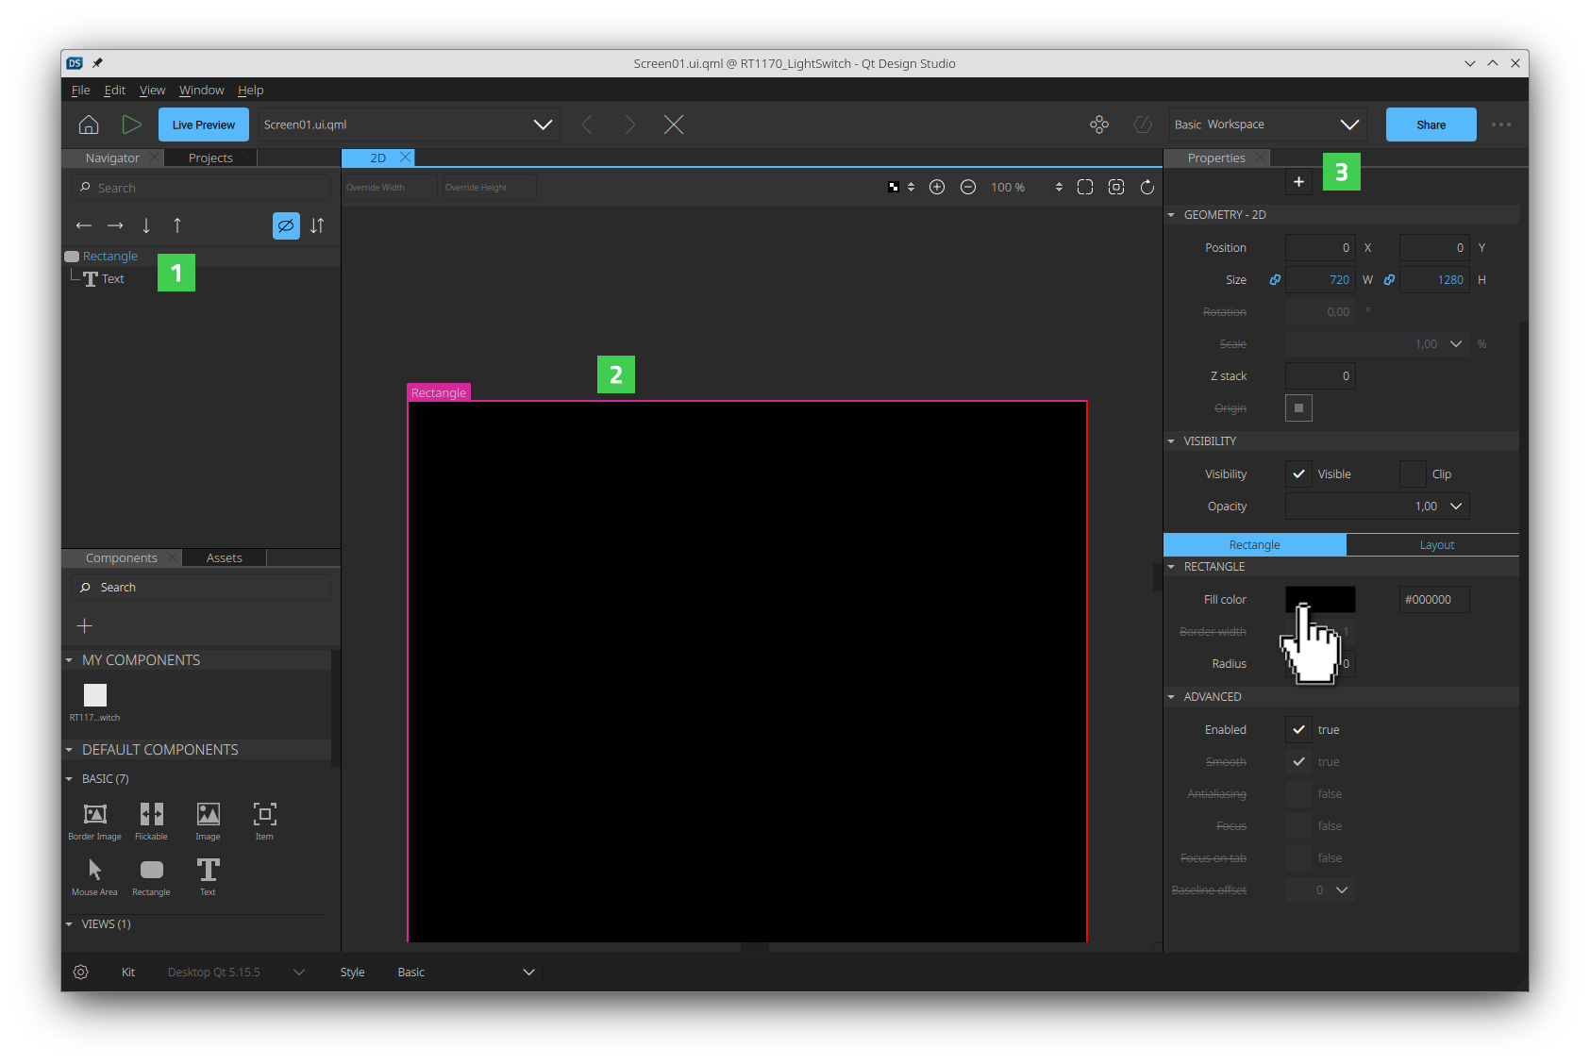Click the Override Width input field

[389, 187]
